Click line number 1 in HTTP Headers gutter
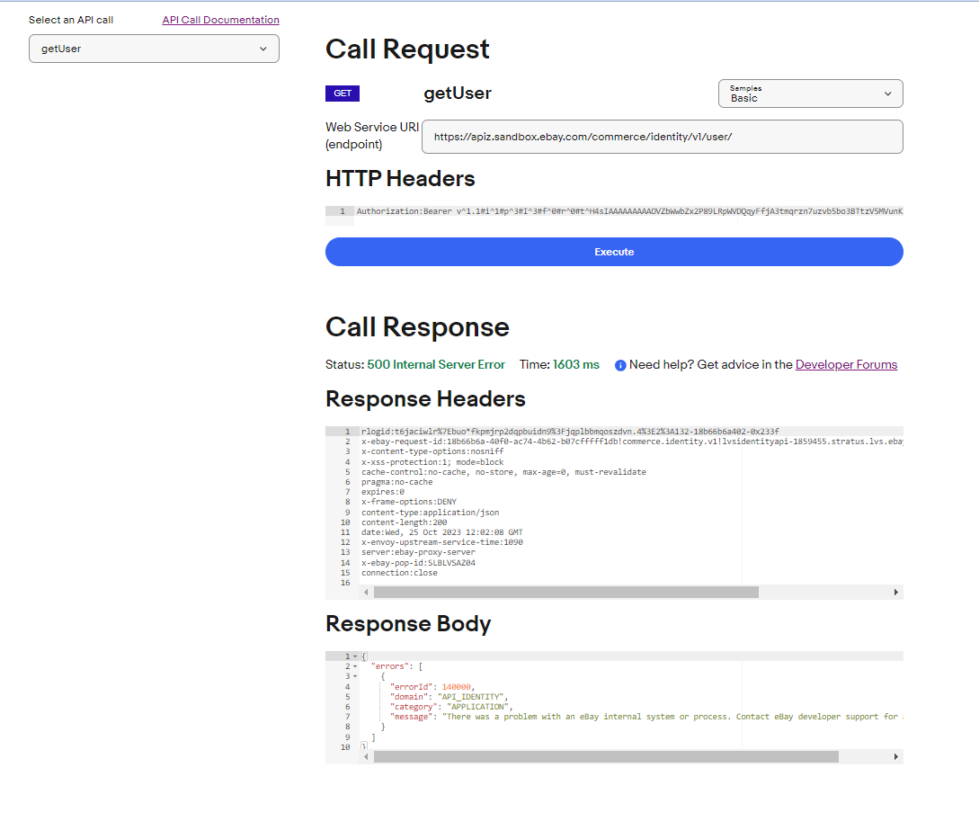The height and width of the screenshot is (830, 979). tap(343, 211)
